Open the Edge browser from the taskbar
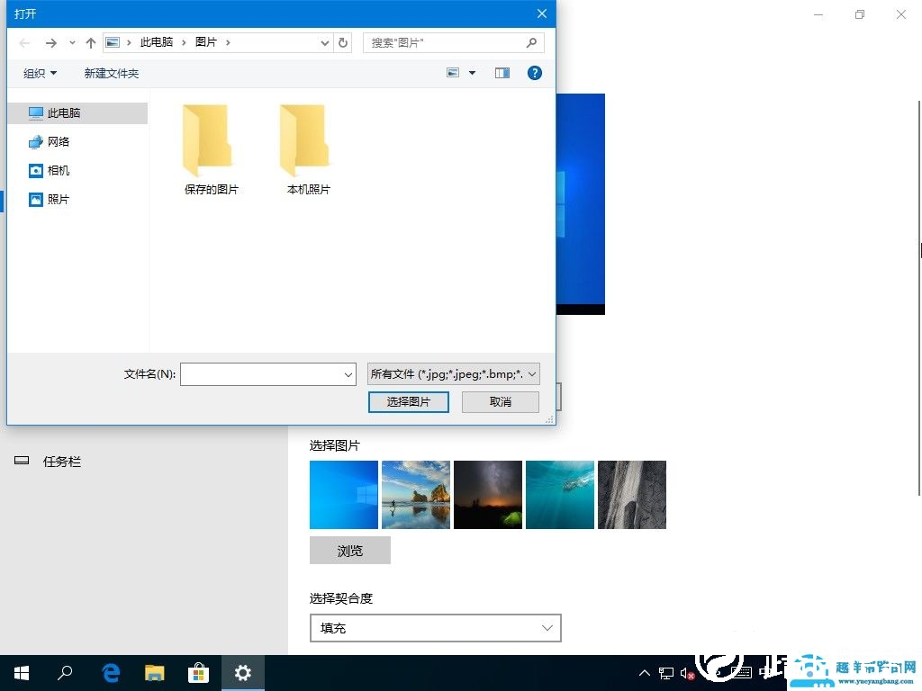The width and height of the screenshot is (922, 691). tap(110, 672)
